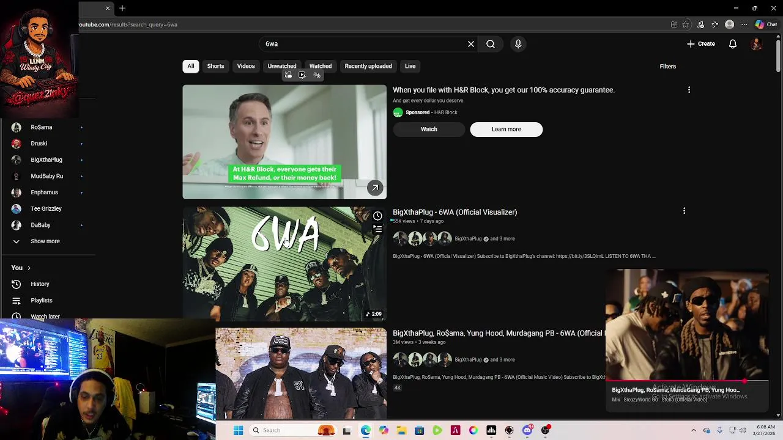Click the Create button
This screenshot has height=440, width=783.
point(701,44)
